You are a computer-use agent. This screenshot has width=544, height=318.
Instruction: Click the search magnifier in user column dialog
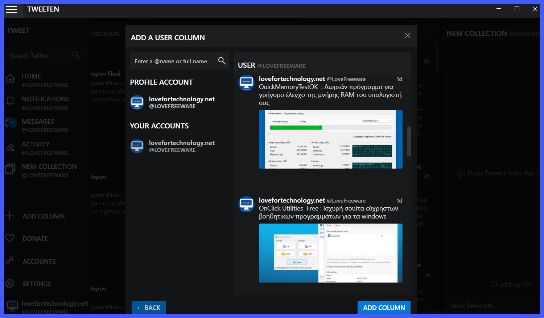coord(222,61)
